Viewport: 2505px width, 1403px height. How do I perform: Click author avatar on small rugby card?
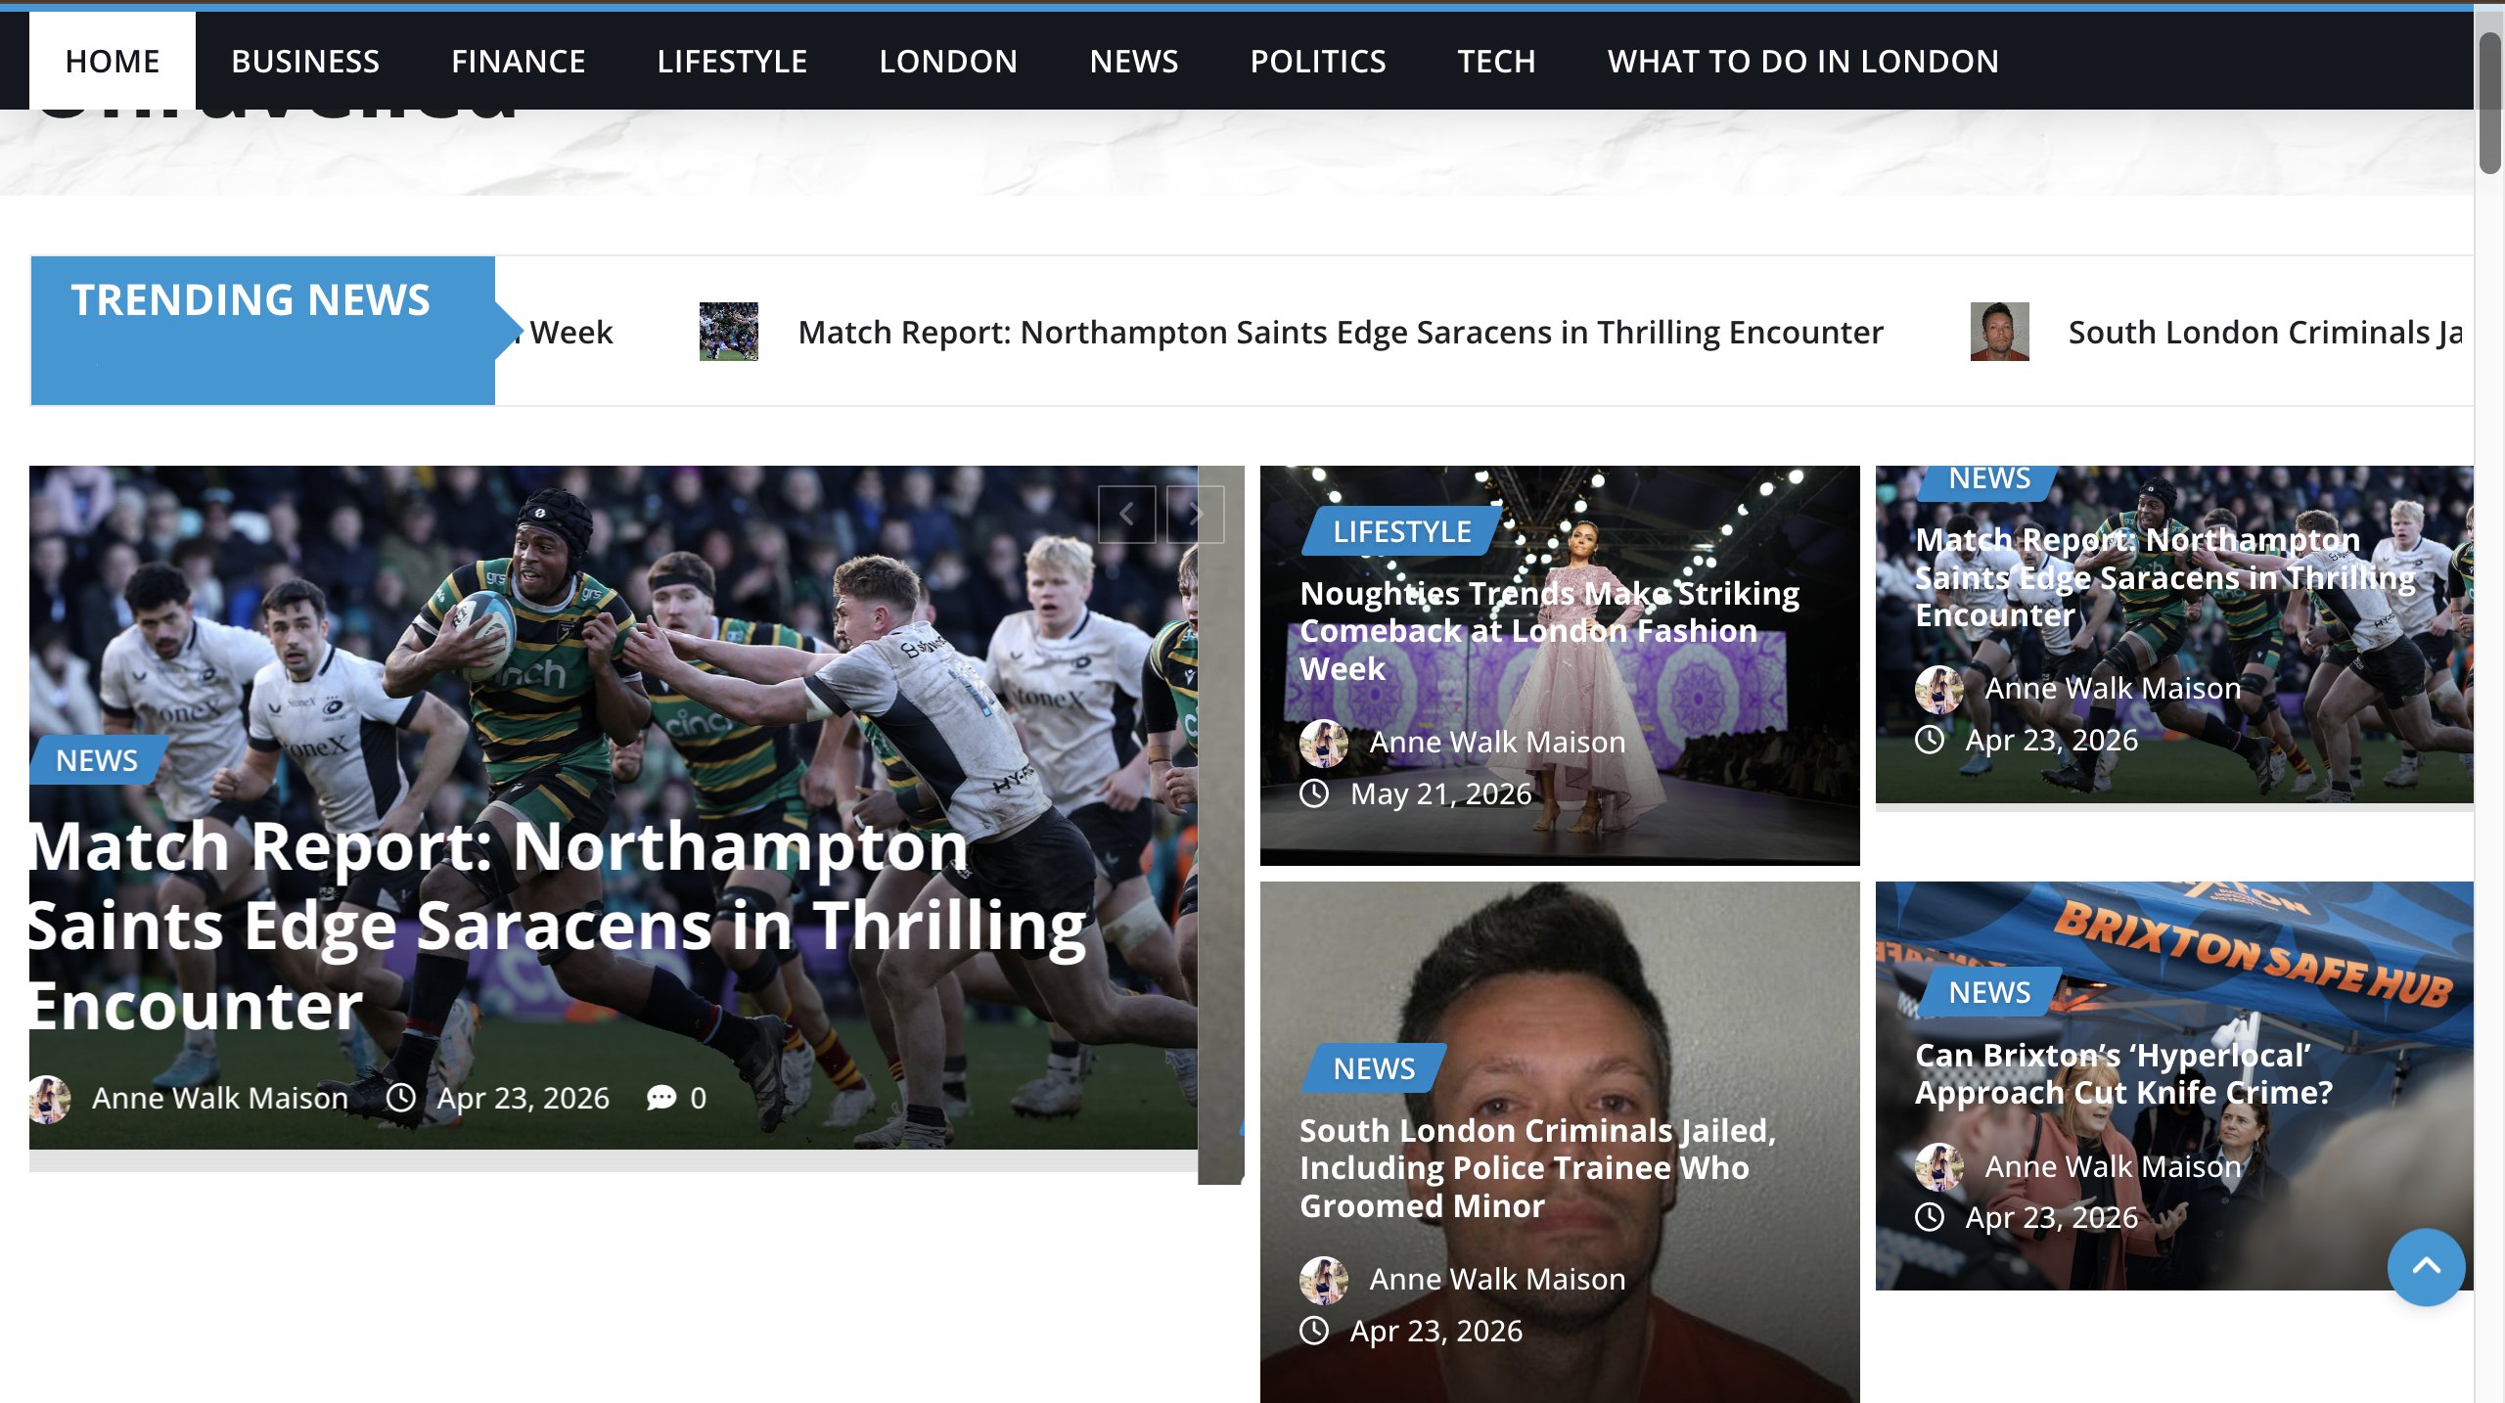point(1938,689)
